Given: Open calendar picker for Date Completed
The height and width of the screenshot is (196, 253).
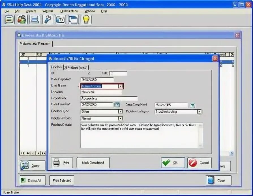Looking at the screenshot, I should click(x=192, y=106).
